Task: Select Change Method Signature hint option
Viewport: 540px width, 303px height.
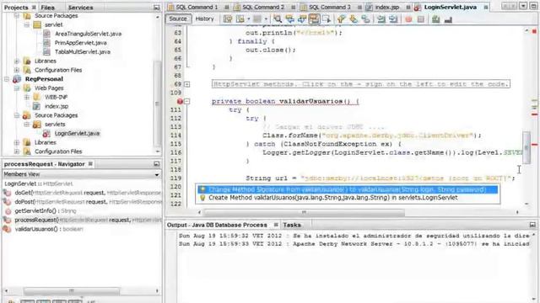Action: click(x=348, y=189)
